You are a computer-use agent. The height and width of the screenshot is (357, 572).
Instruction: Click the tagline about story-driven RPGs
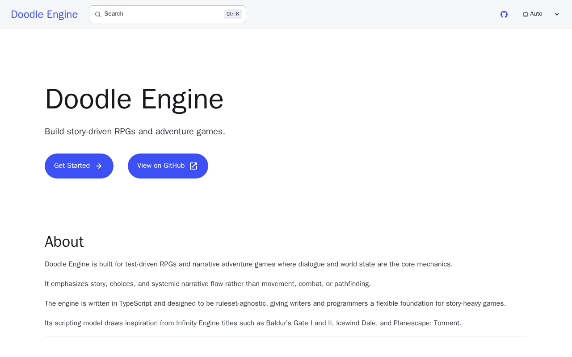pos(135,132)
